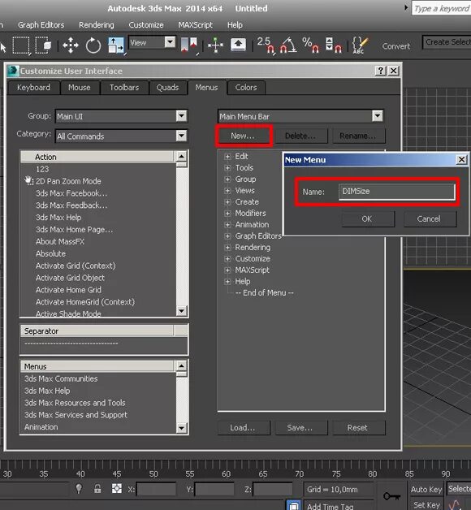Switch to the Toolbars tab
Screen dimensions: 471x510
124,88
